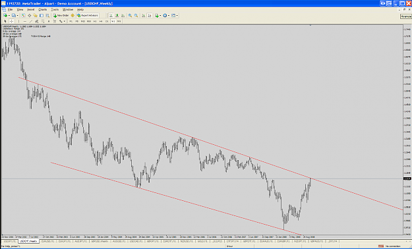
Task: Switch timeframe to M30
Action: pyautogui.click(x=89, y=21)
